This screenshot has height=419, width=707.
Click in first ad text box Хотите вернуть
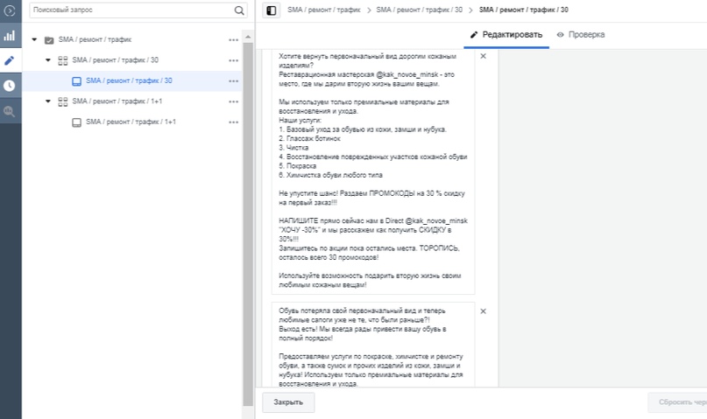point(373,171)
